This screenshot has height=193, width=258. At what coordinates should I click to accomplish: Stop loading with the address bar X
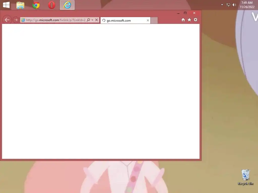pos(96,20)
